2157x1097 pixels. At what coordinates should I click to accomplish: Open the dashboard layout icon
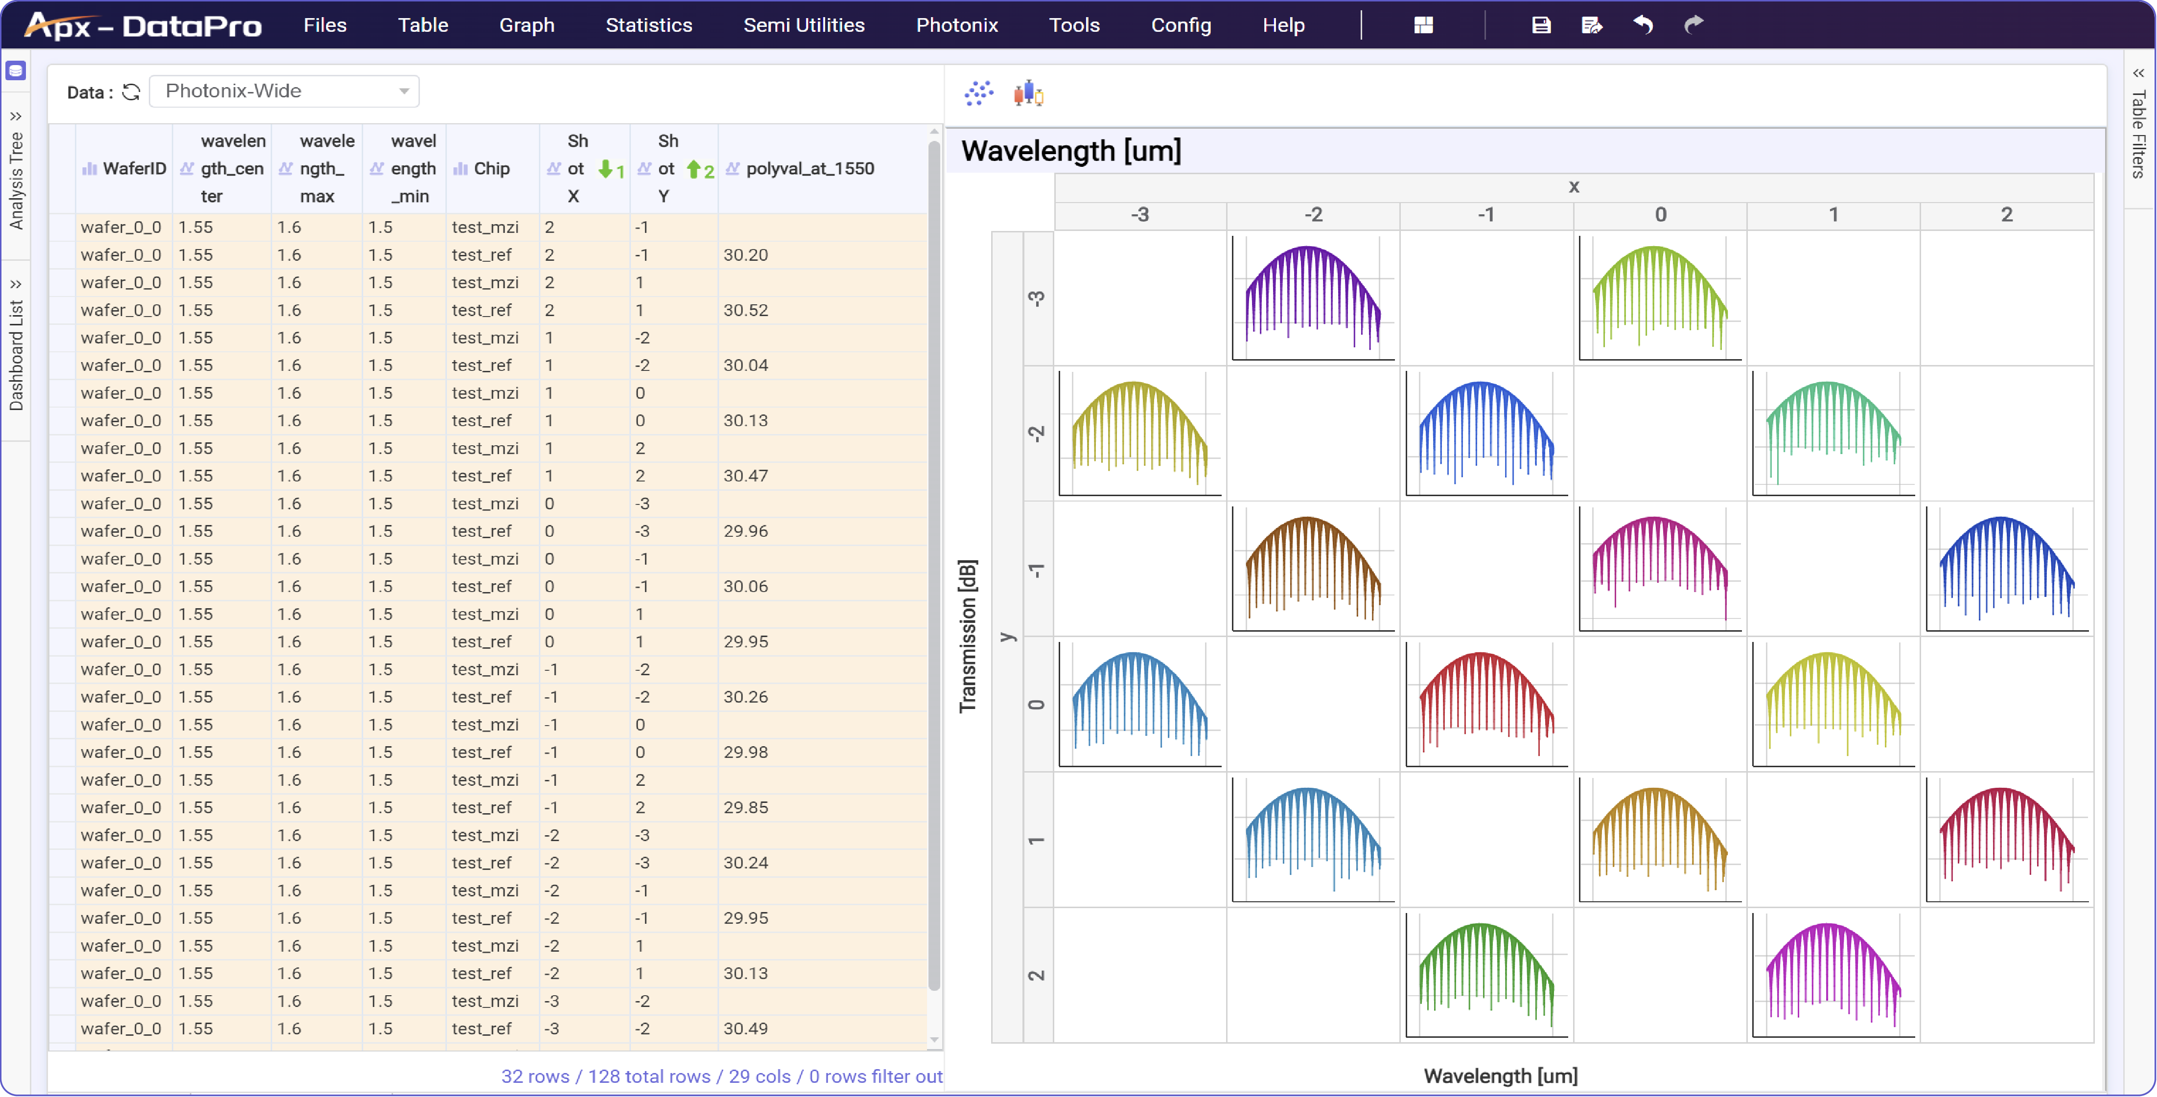(x=1423, y=25)
